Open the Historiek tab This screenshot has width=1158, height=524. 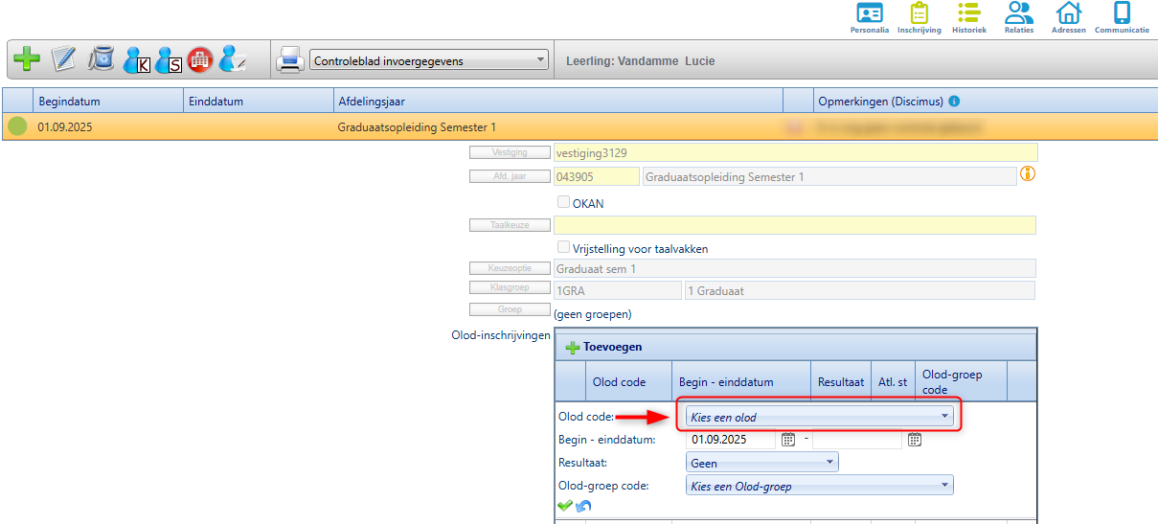(x=968, y=18)
